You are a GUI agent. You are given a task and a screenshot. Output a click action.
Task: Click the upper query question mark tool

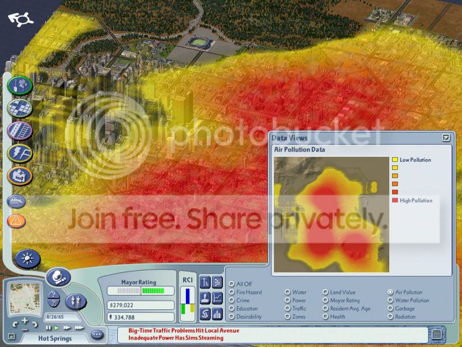54,294
